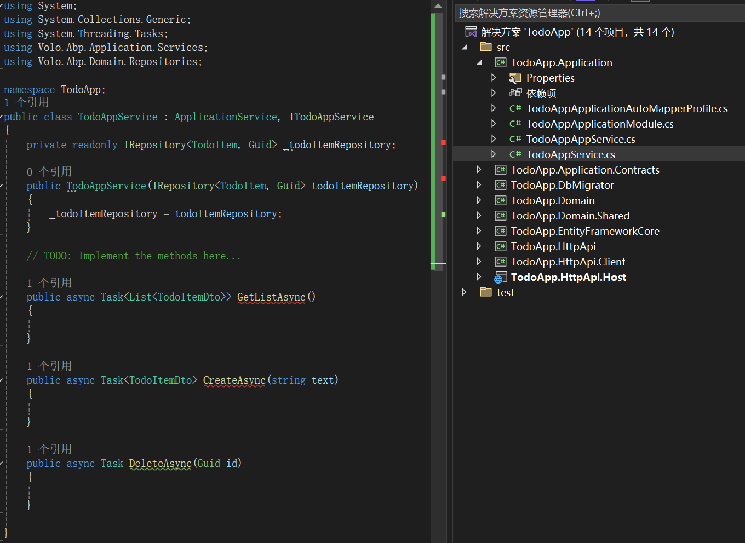The width and height of the screenshot is (745, 543).
Task: Expand TodoAppApplicationAutoMapperProfile.cs node
Action: pyautogui.click(x=494, y=108)
